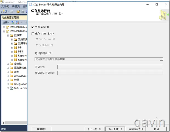Select the SQL Server(Q) radio button
The image size is (170, 132).
pyautogui.click(x=37, y=39)
